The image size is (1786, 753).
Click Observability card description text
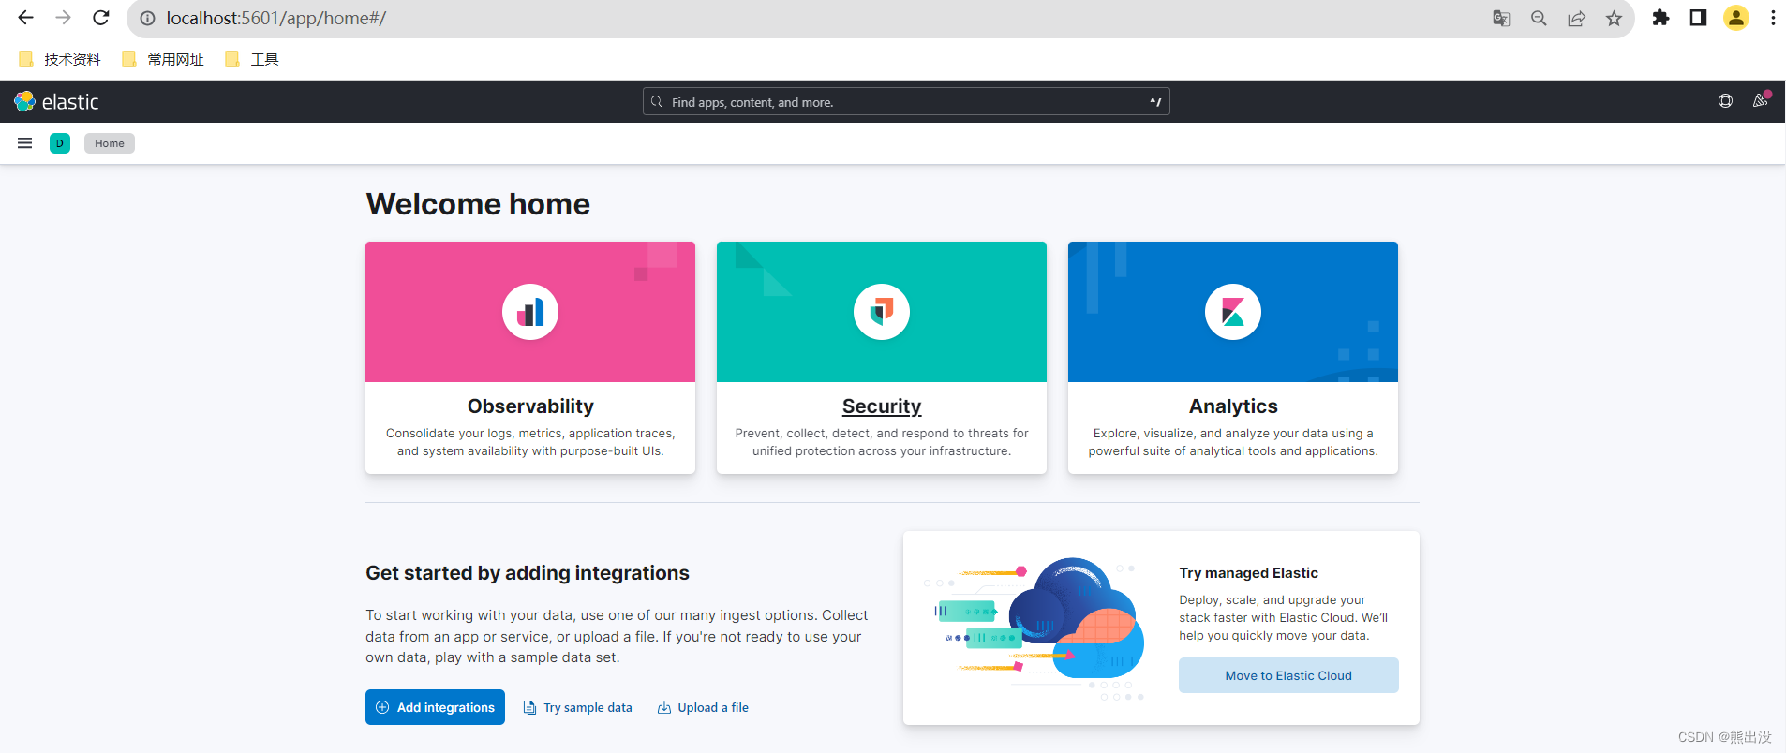(x=530, y=442)
